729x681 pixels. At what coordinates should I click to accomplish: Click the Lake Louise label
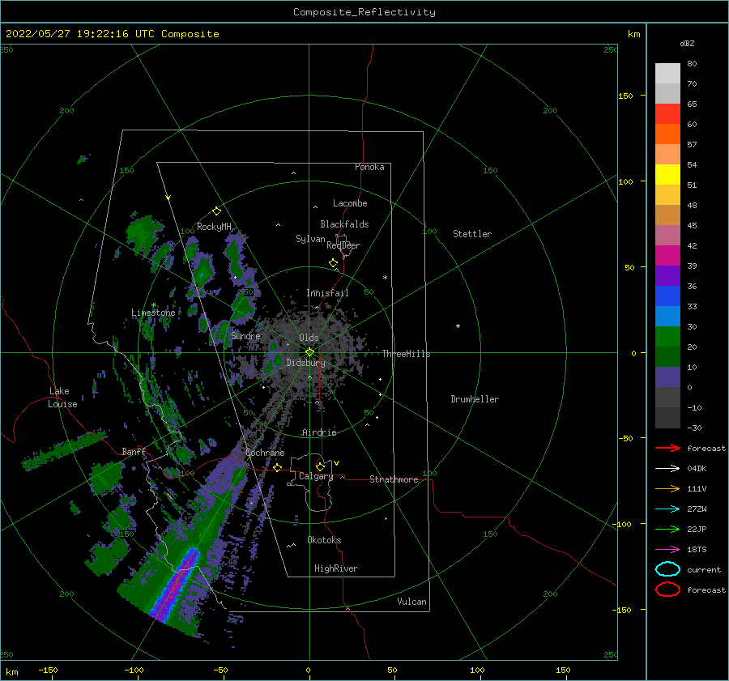click(x=62, y=398)
